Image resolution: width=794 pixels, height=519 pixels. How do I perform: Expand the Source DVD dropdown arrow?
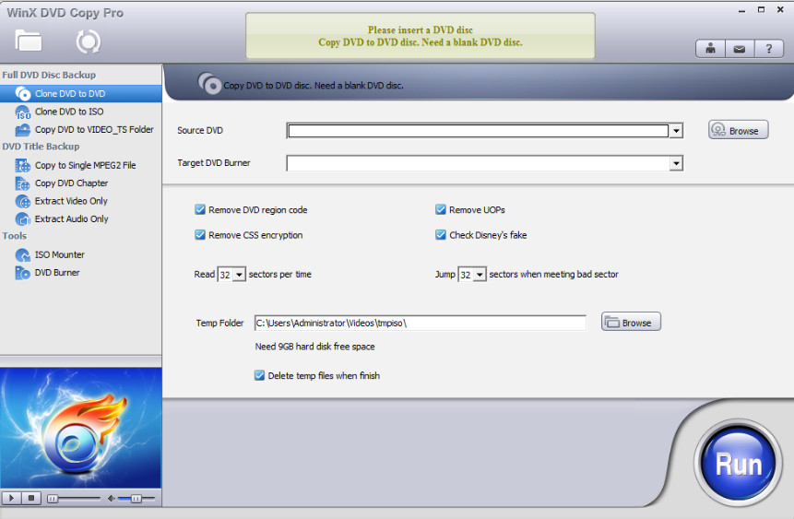[x=676, y=131]
